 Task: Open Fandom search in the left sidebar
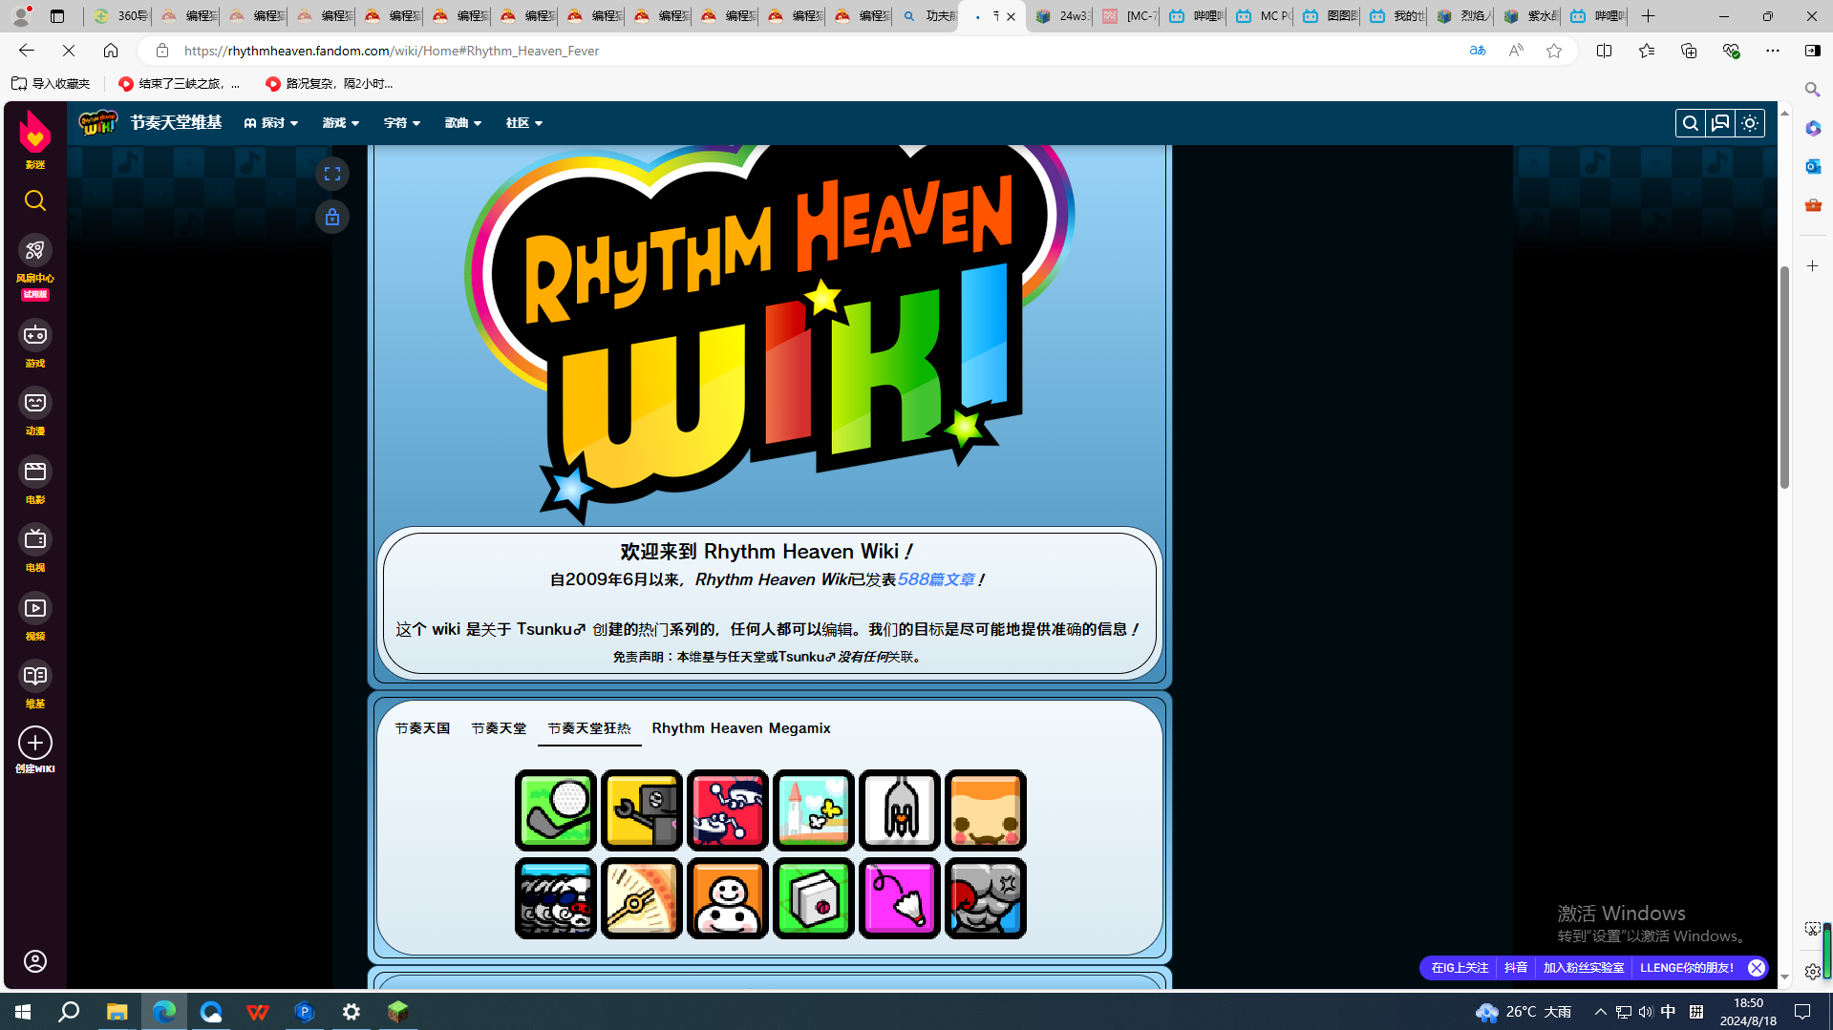(x=35, y=200)
